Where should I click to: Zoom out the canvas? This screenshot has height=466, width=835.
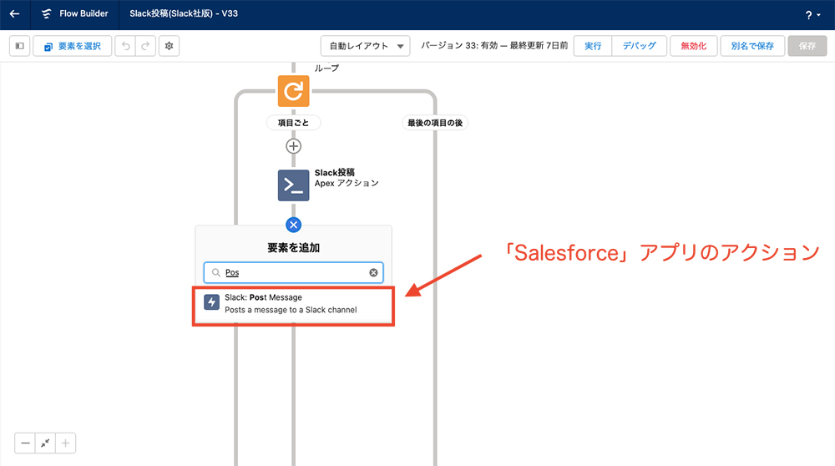coord(25,443)
